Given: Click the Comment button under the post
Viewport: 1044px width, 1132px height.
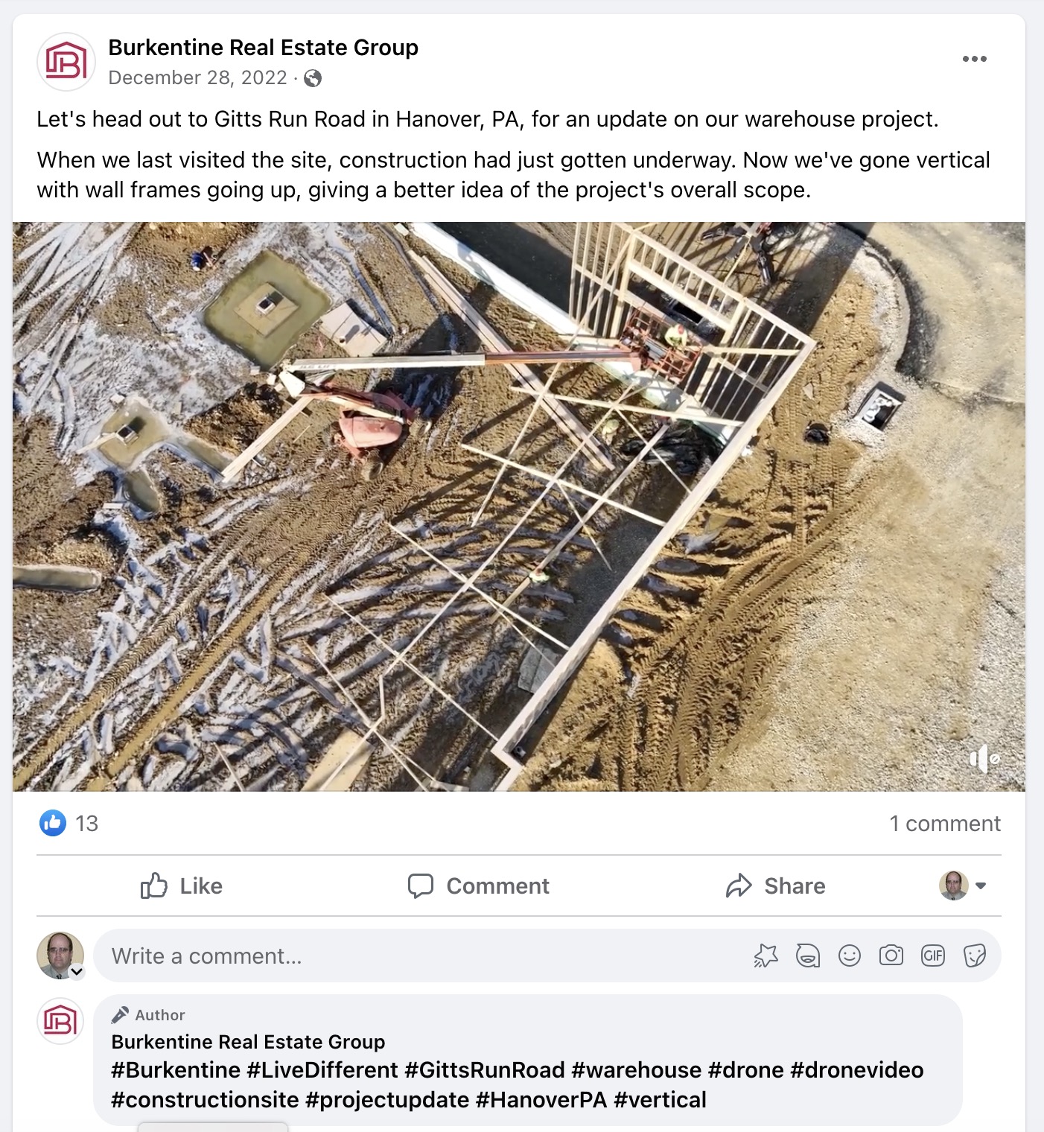Looking at the screenshot, I should click(x=479, y=885).
